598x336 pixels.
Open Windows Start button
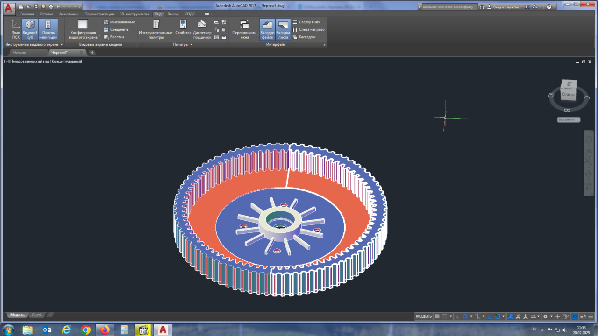[8, 330]
